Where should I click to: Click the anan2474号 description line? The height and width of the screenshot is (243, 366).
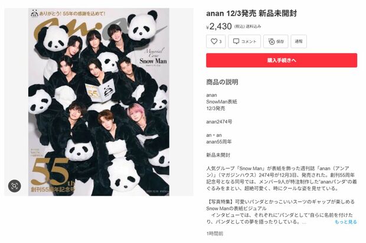coord(219,122)
